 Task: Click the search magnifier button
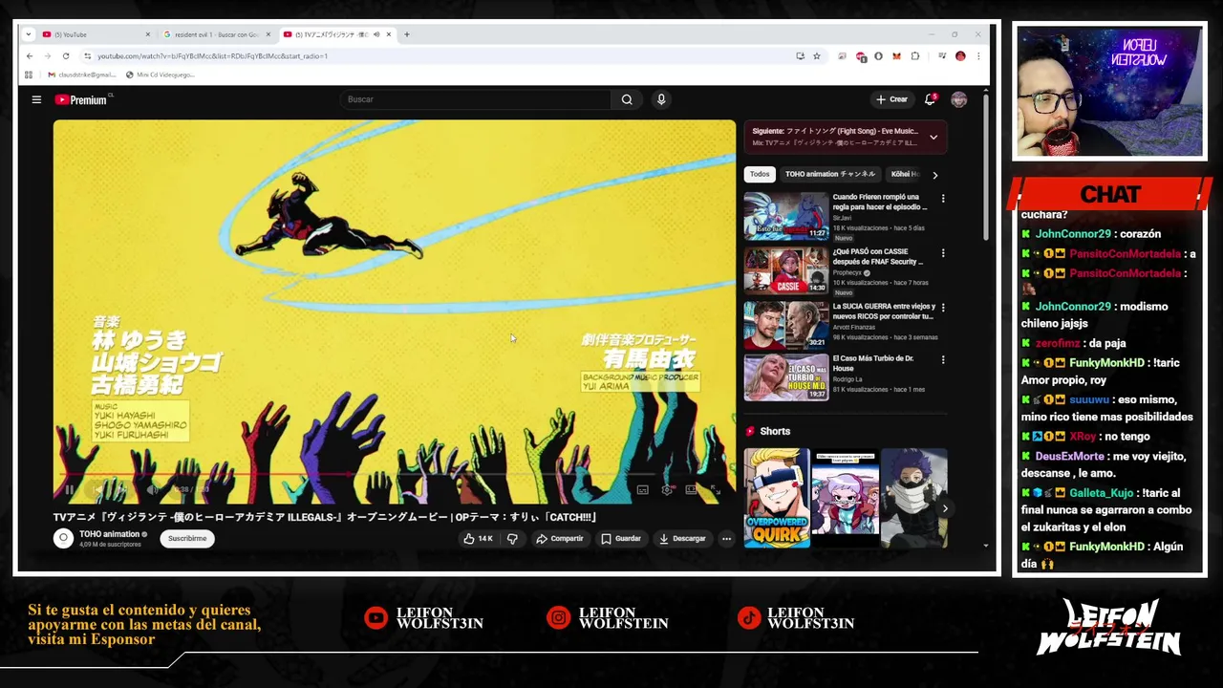pos(627,99)
